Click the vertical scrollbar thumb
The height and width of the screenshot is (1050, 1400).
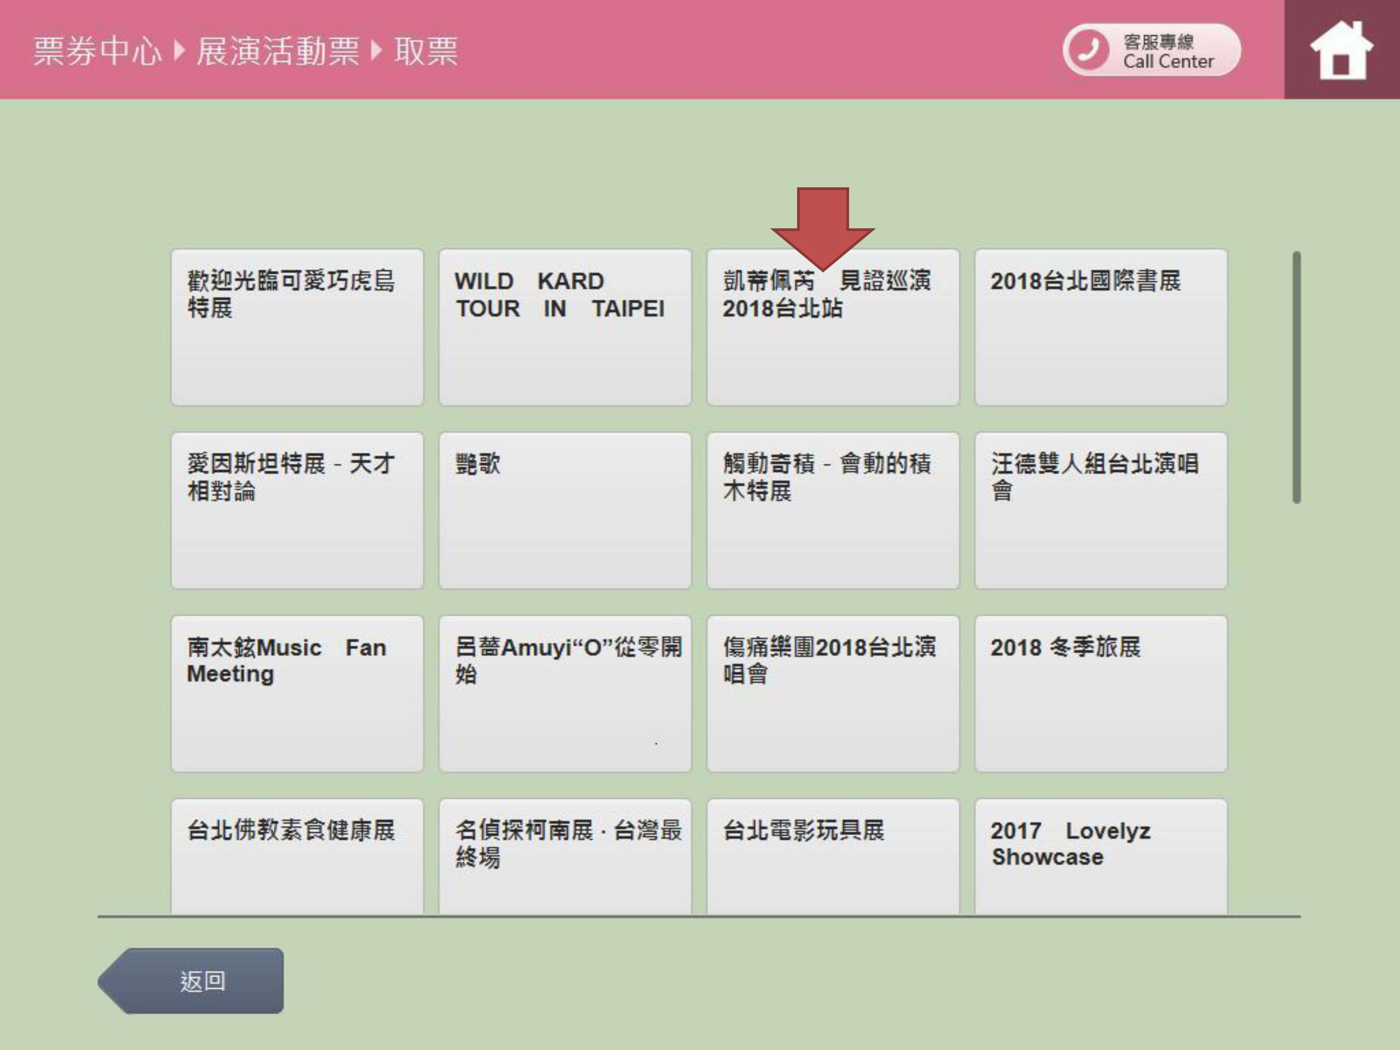click(x=1296, y=377)
